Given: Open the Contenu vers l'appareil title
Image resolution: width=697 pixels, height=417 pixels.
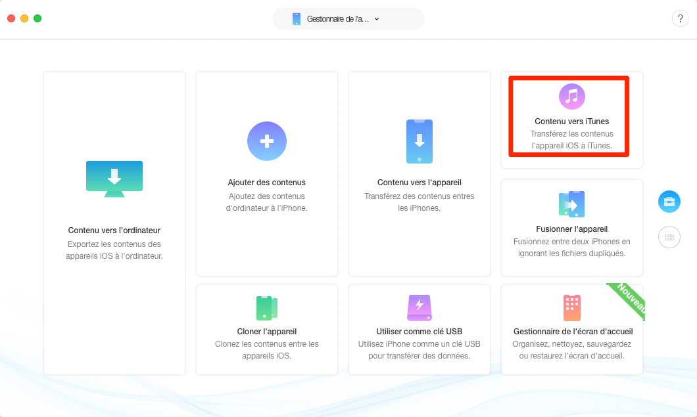Looking at the screenshot, I should (x=419, y=182).
